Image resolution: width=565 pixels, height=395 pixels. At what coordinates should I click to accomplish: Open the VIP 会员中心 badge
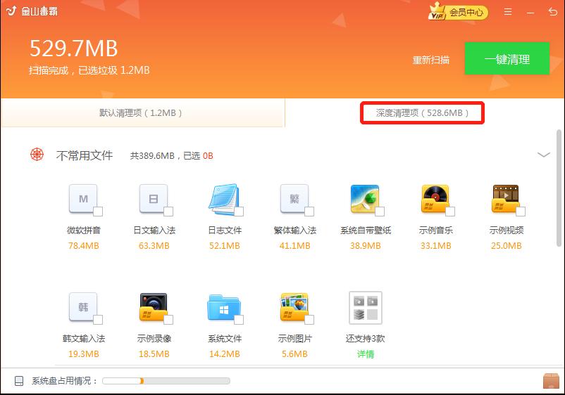[458, 12]
